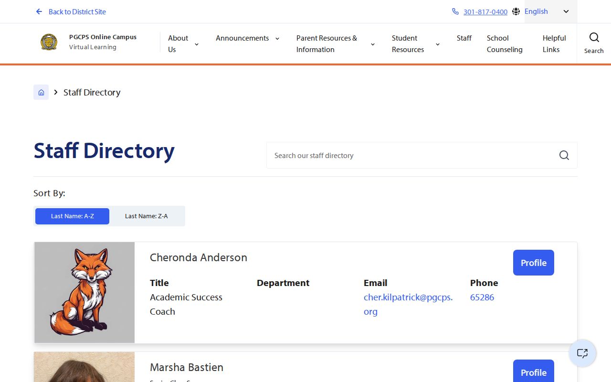Click the phone icon beside 301-817-0400
Image resolution: width=611 pixels, height=382 pixels.
[x=455, y=11]
